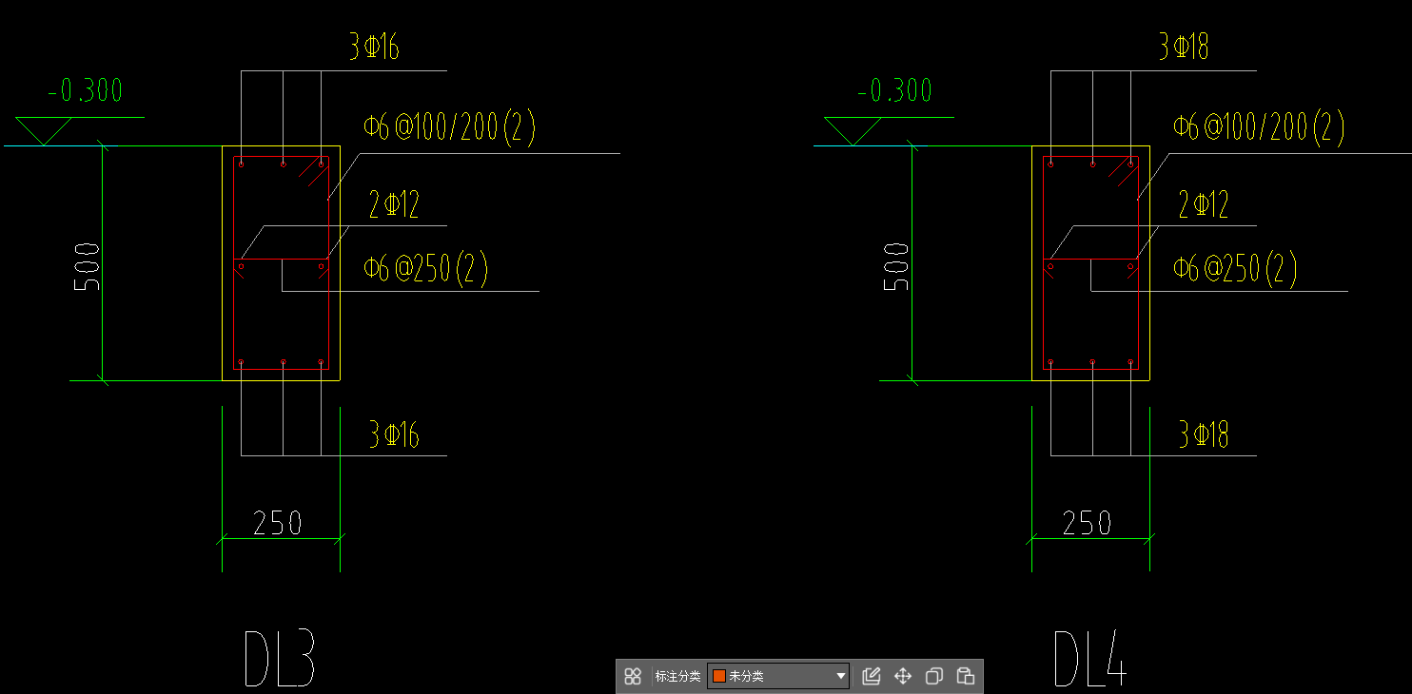
Task: Click the 2Φ12 label in DL3
Action: (x=394, y=204)
